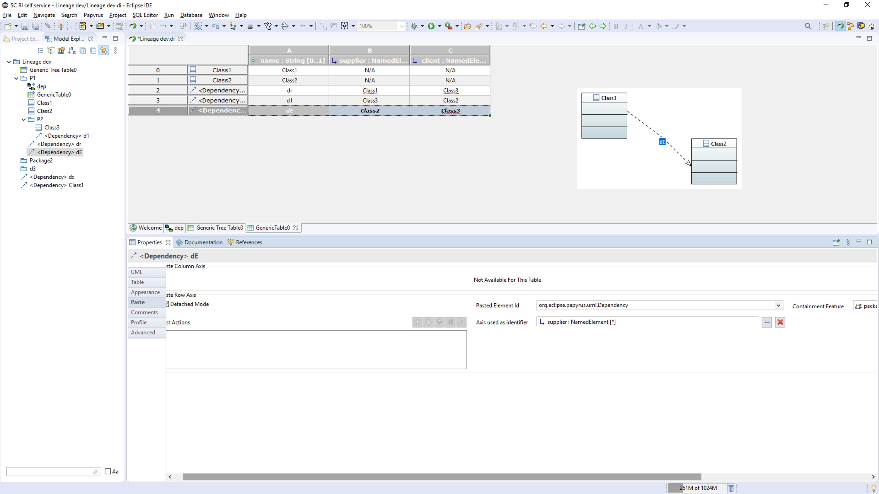Open the Run button dropdown arrow
The width and height of the screenshot is (879, 494).
439,26
